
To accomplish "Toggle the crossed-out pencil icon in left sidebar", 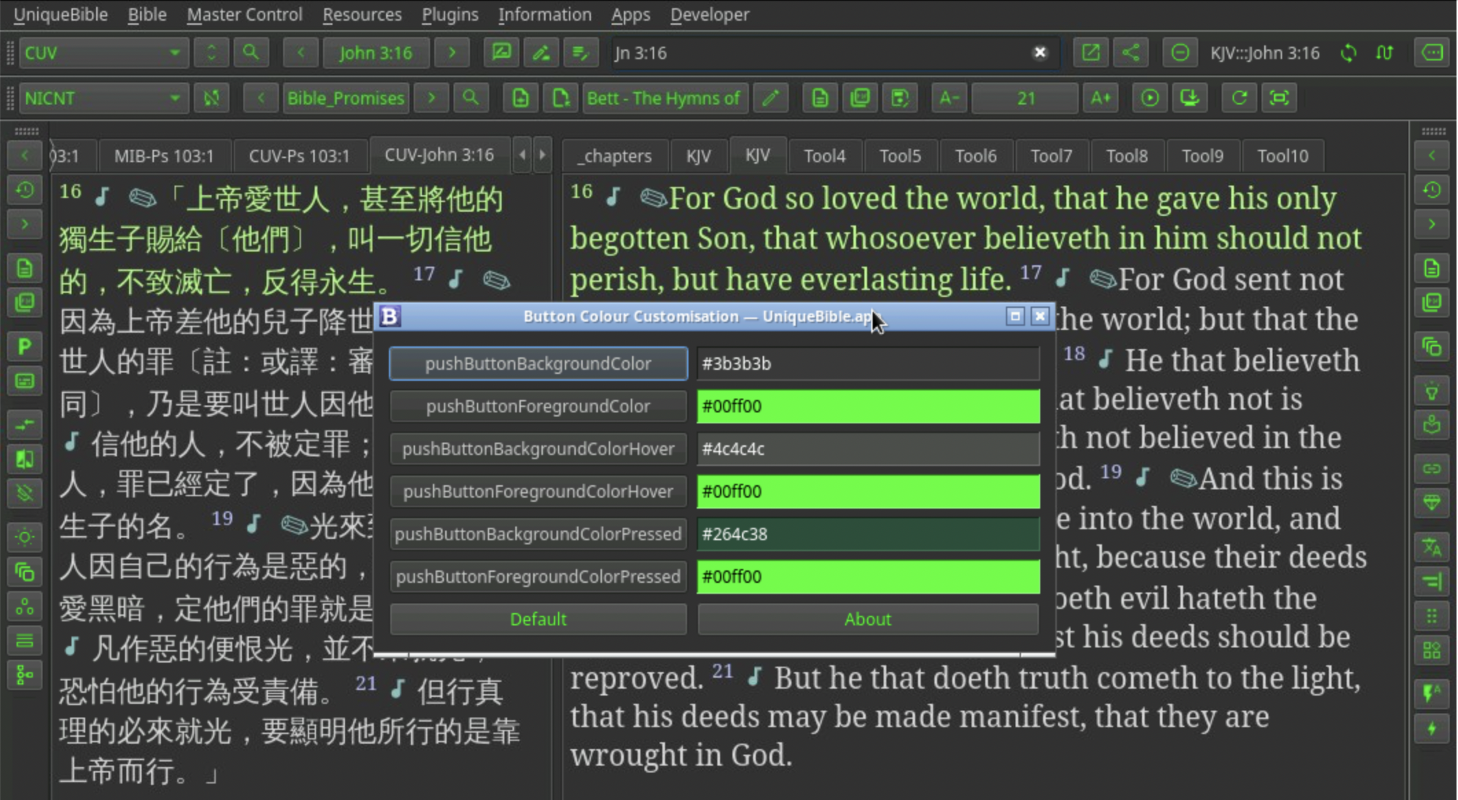I will tap(25, 493).
